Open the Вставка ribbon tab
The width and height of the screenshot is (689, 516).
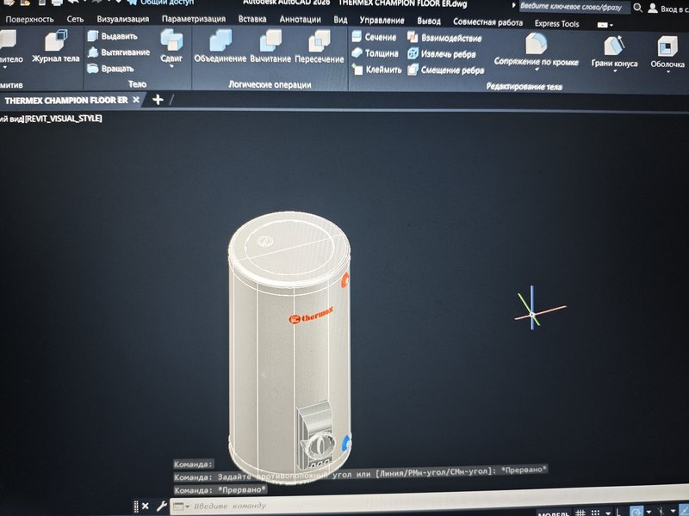[251, 19]
